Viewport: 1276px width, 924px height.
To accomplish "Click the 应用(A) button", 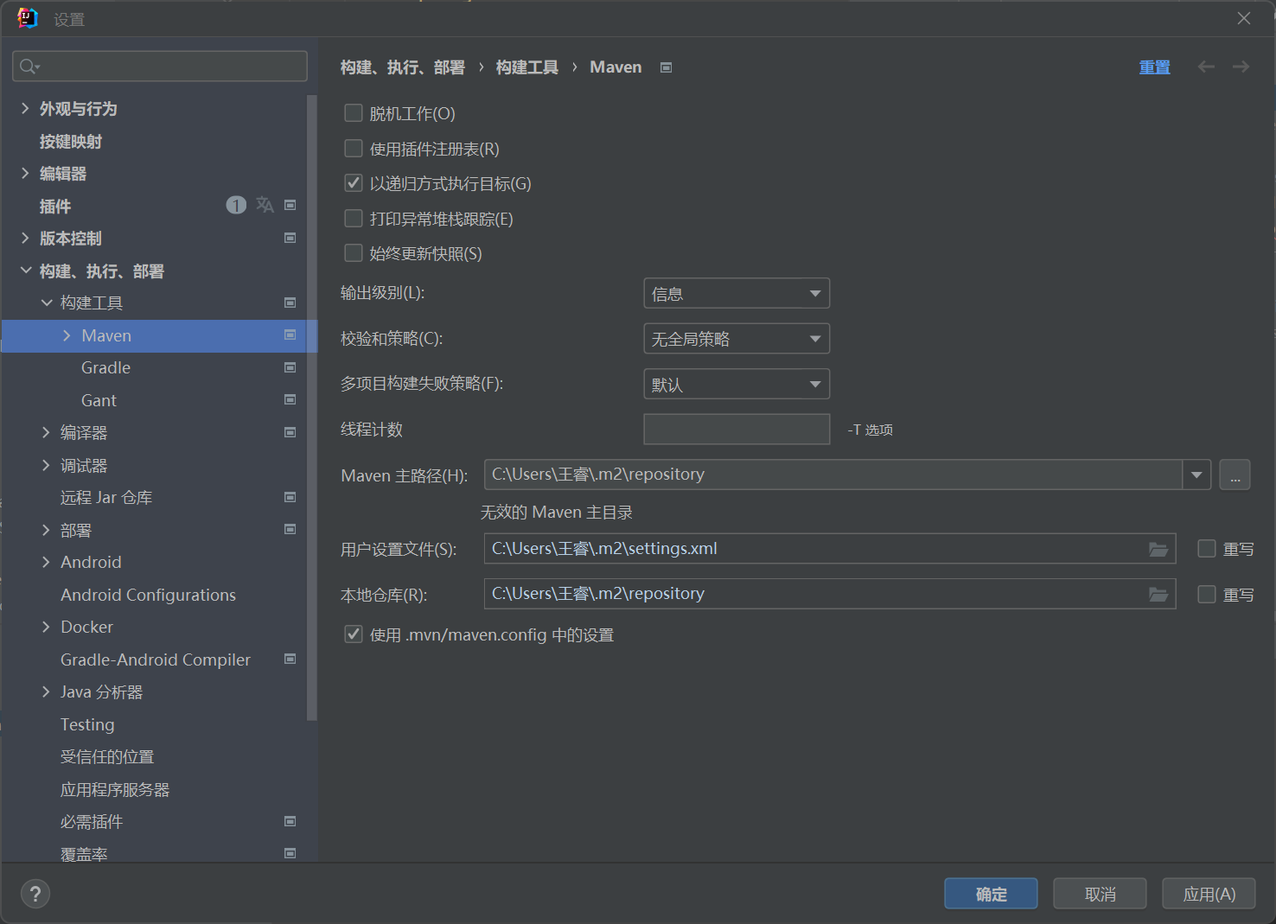I will tap(1209, 894).
